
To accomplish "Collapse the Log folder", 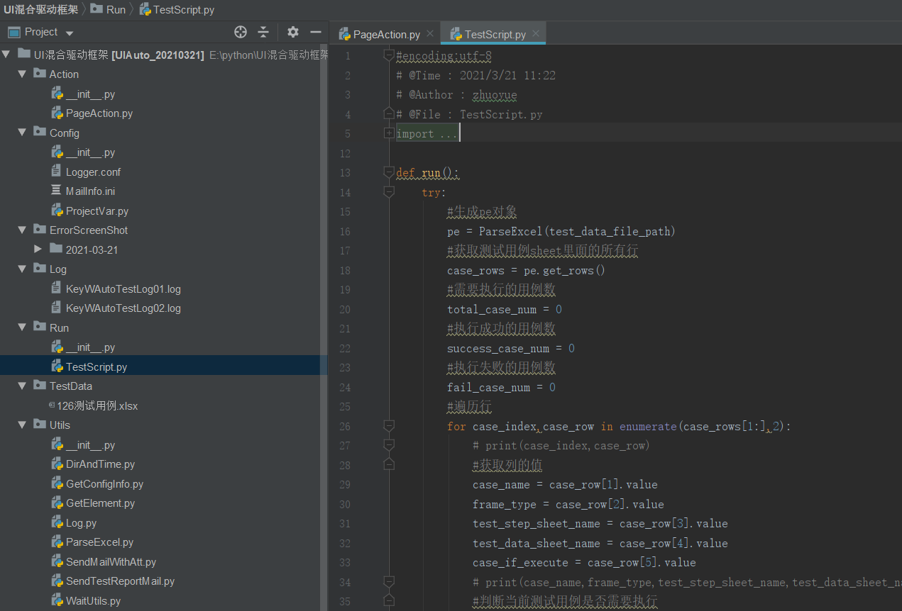I will pos(23,269).
